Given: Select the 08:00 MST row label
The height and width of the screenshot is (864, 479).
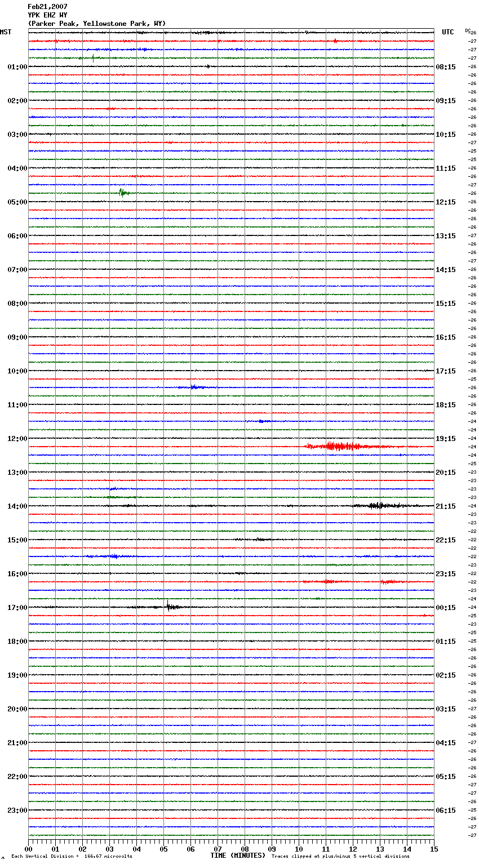Looking at the screenshot, I should tap(17, 304).
